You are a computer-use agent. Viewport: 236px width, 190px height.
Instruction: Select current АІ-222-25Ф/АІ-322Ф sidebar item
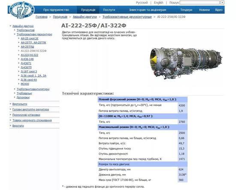pos(33,51)
